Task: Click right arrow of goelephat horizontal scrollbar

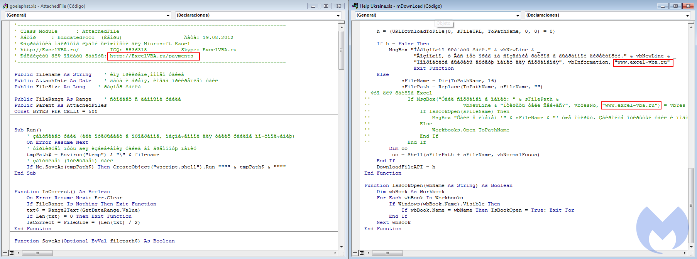Action: pos(335,253)
